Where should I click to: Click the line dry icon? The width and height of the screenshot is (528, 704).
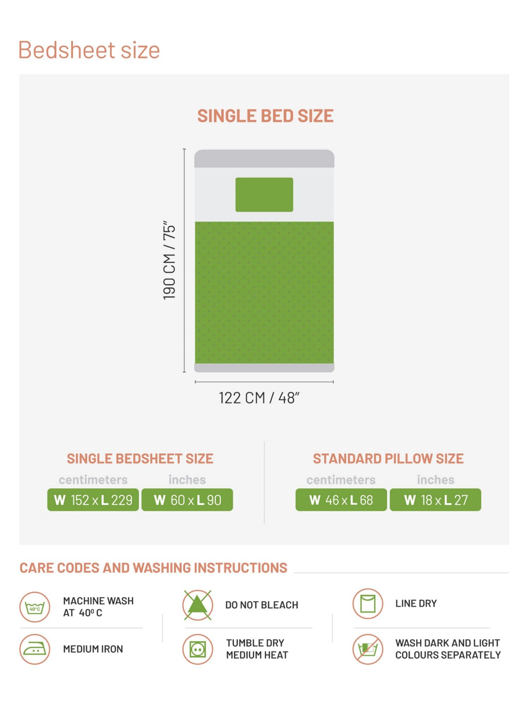[367, 603]
